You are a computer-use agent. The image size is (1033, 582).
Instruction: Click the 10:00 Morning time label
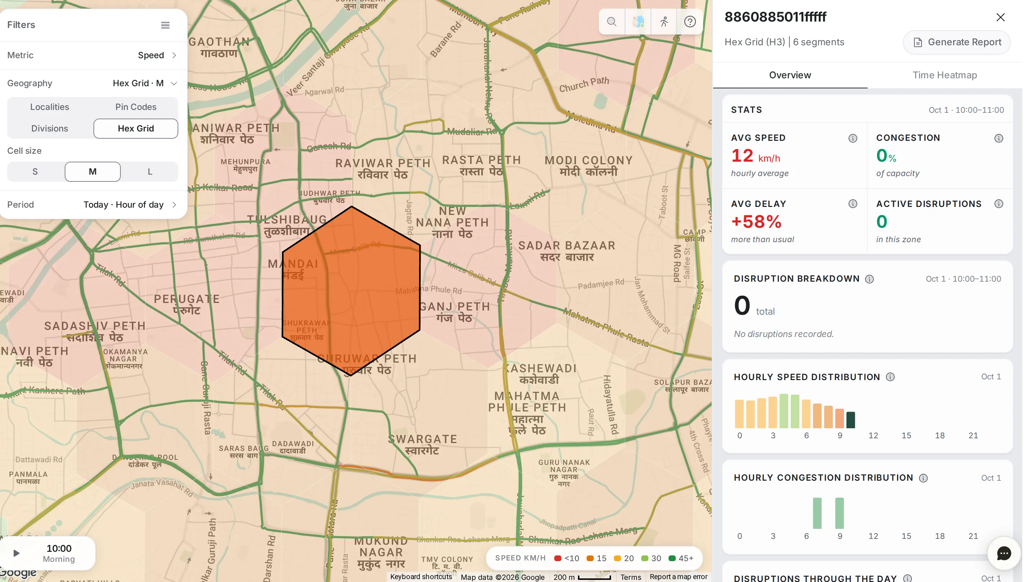pos(59,554)
